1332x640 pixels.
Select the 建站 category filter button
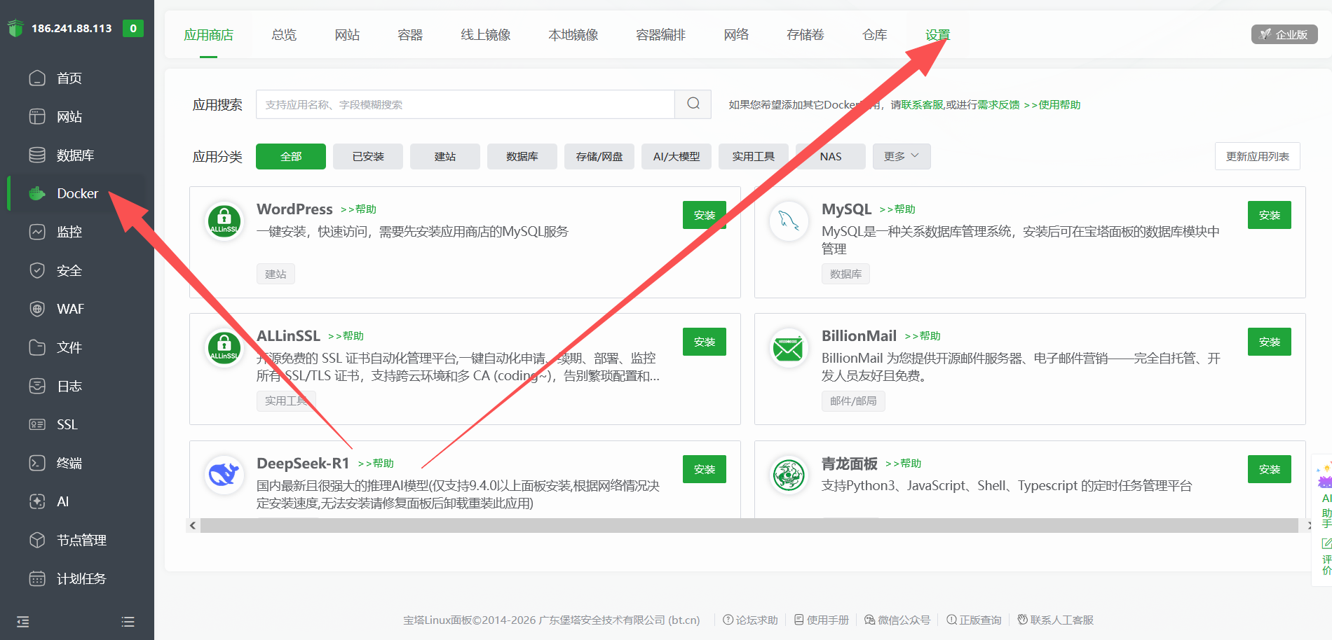[445, 156]
